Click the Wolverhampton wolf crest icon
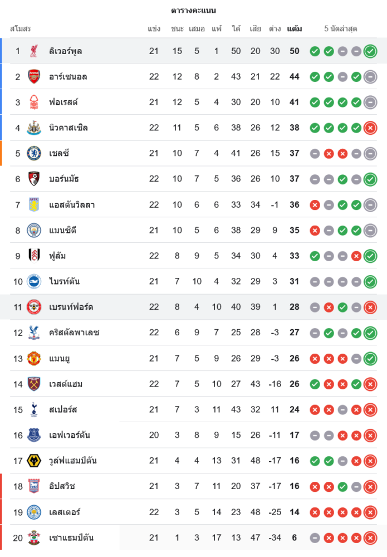Image resolution: width=387 pixels, height=557 pixels. point(34,461)
